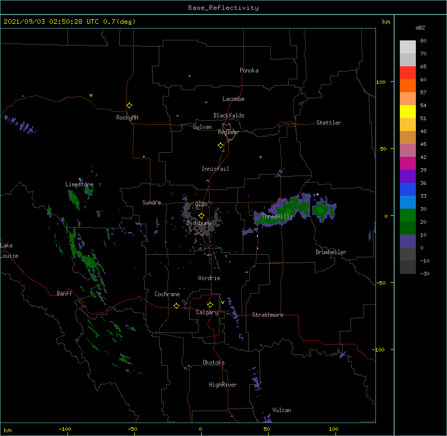Click the RockyMH label
The width and height of the screenshot is (447, 436).
127,118
